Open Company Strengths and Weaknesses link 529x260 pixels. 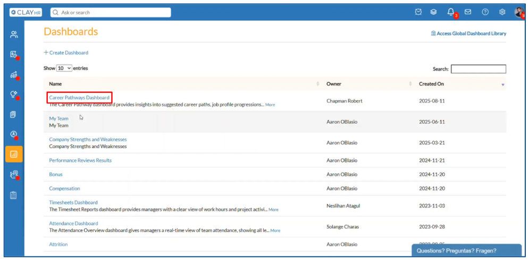(88, 140)
